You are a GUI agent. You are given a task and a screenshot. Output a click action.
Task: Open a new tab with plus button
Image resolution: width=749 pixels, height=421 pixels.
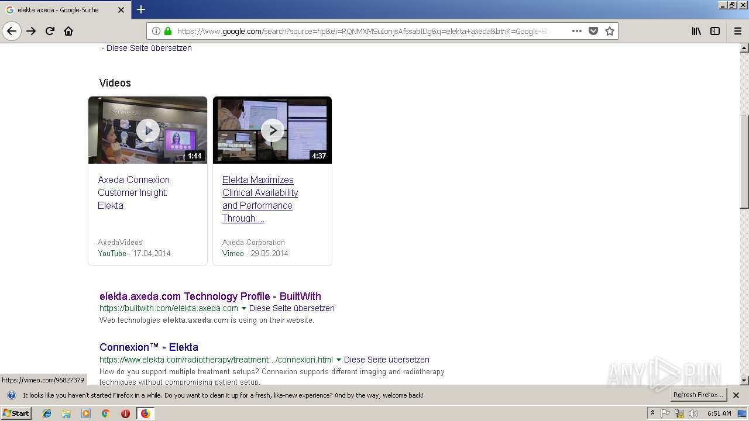141,9
